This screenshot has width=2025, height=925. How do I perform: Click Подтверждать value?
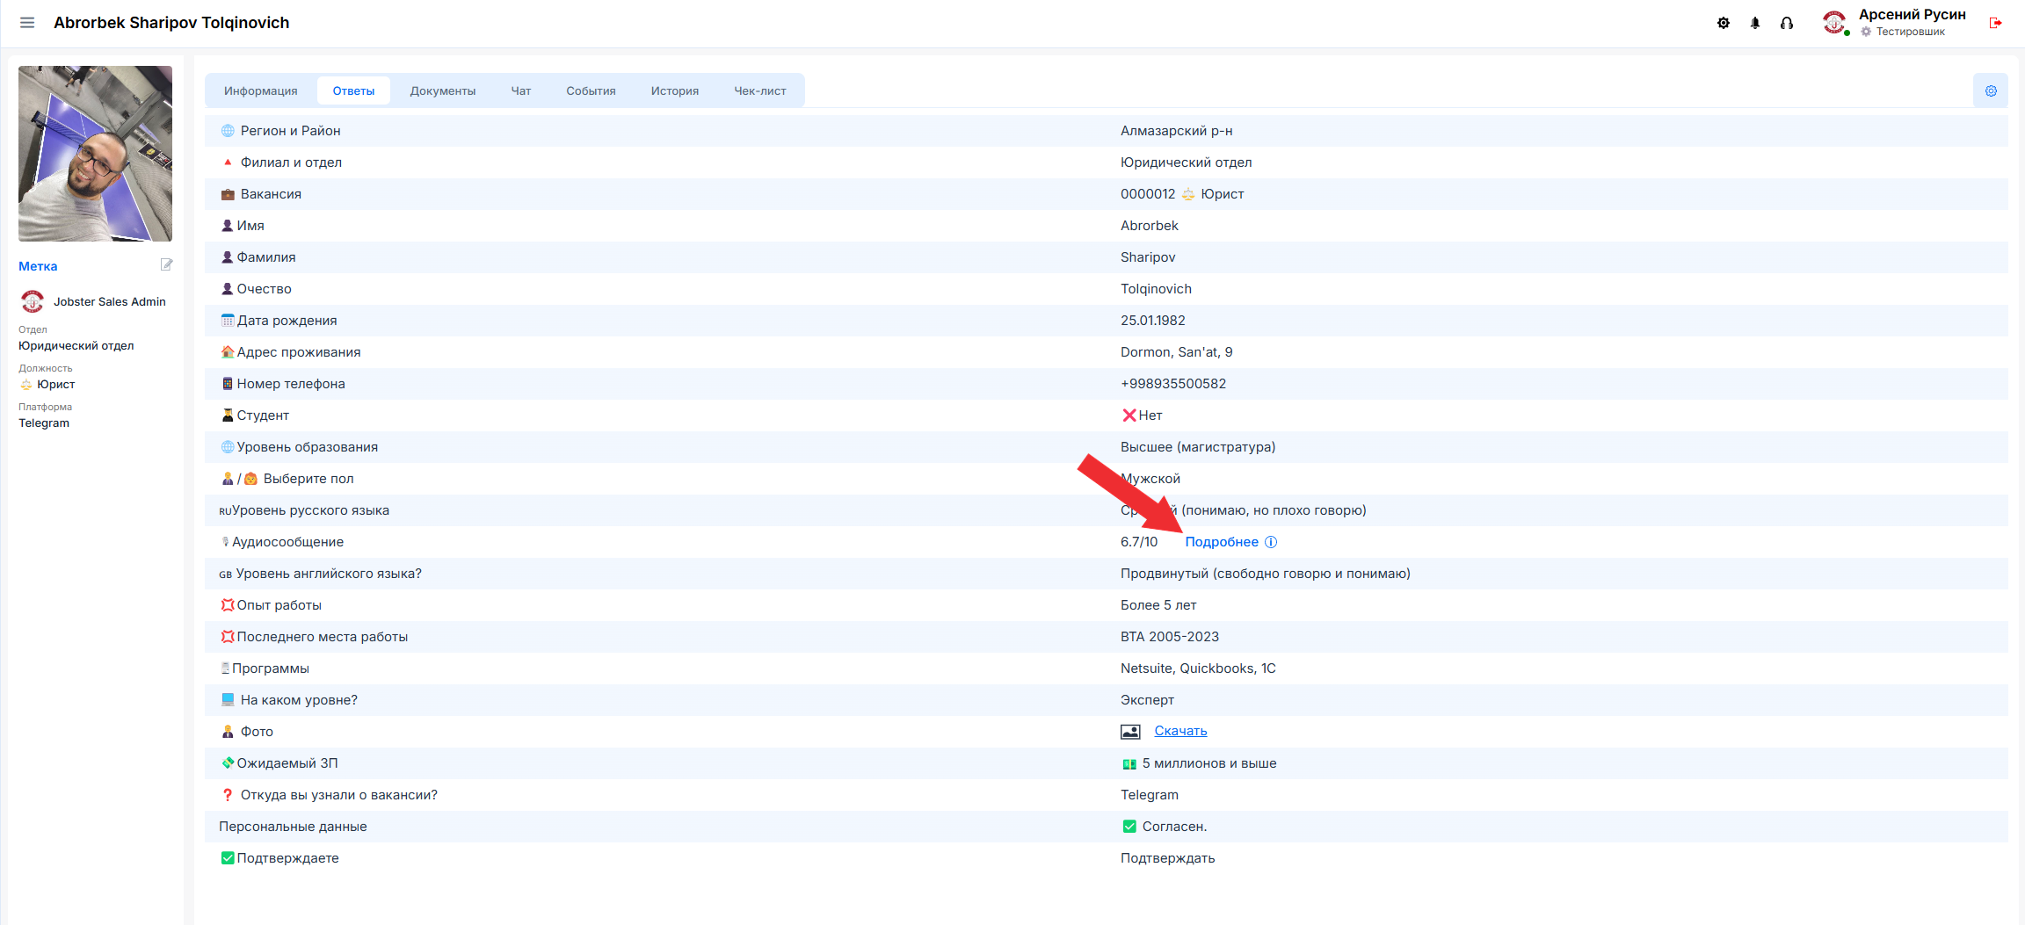click(x=1167, y=858)
